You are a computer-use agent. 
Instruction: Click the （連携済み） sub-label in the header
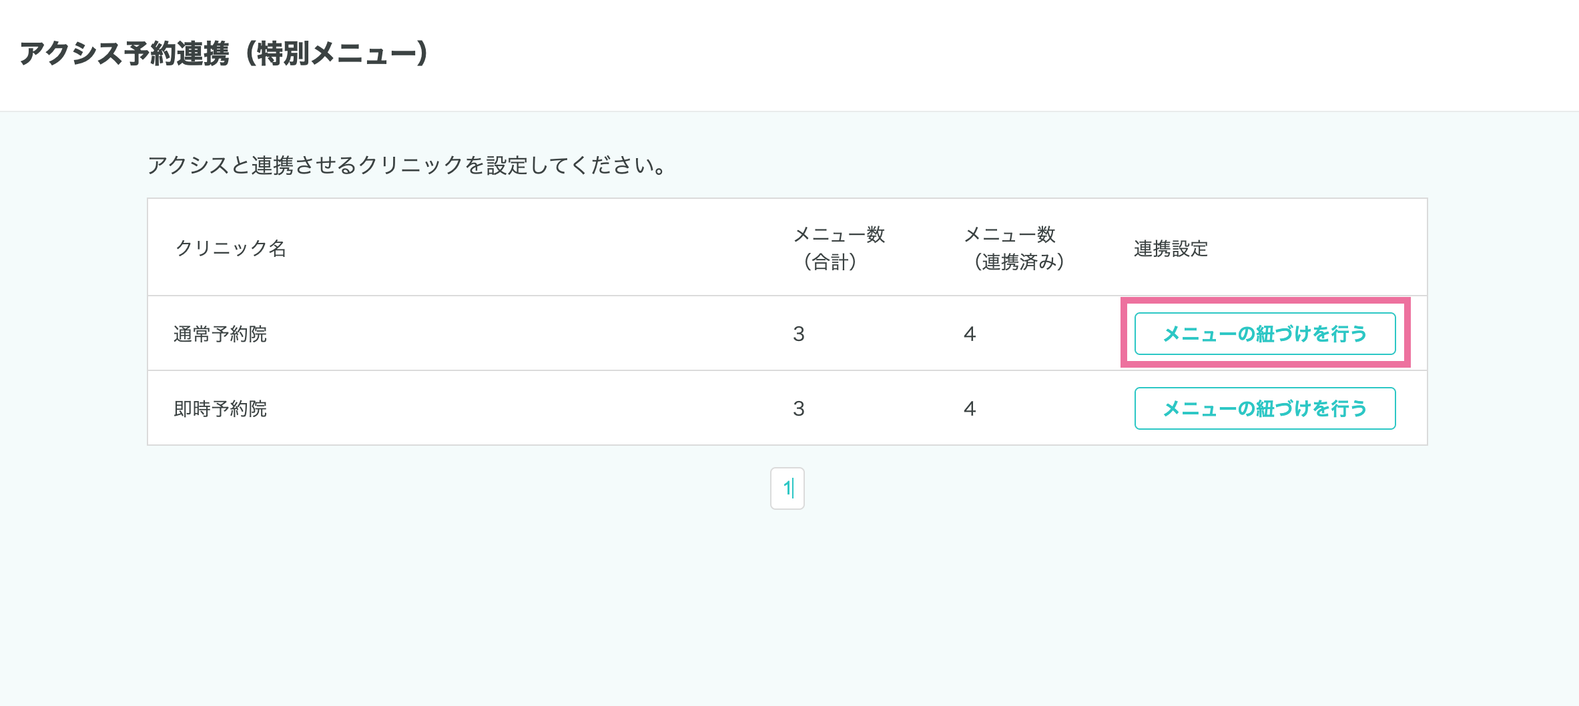click(1018, 262)
